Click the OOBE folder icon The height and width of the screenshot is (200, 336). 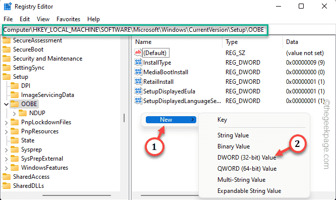15,104
